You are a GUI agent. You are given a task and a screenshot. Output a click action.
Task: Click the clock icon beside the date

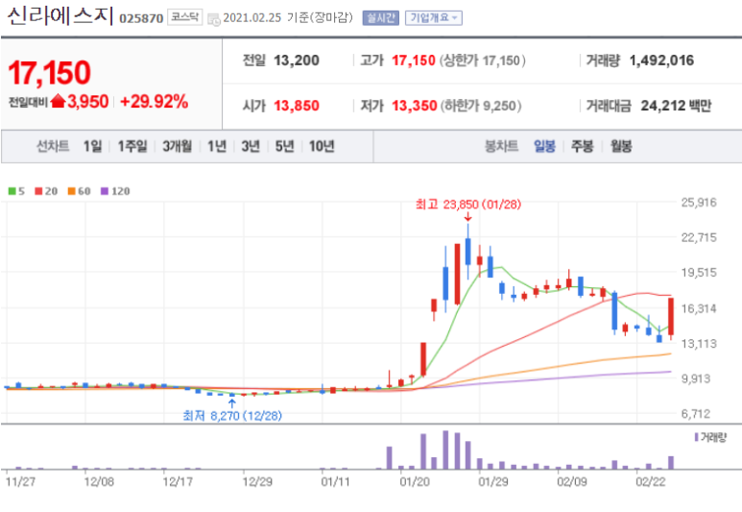[x=214, y=19]
